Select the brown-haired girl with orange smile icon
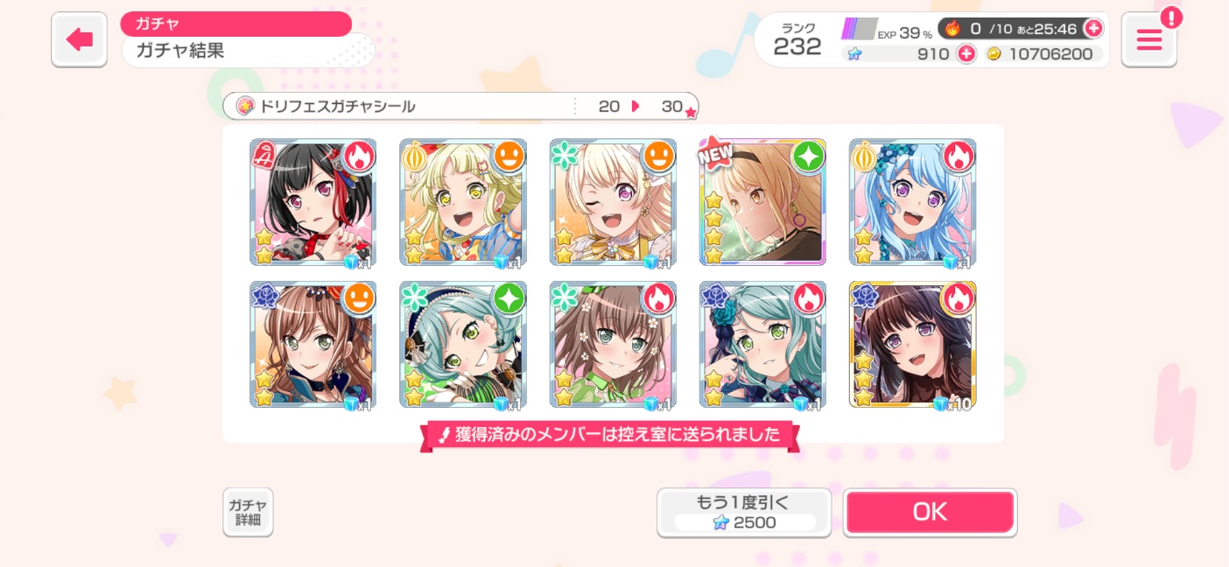Image resolution: width=1229 pixels, height=567 pixels. pos(313,345)
